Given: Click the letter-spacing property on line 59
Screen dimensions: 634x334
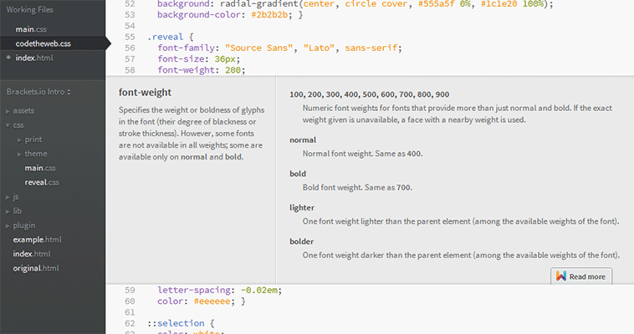Looking at the screenshot, I should pyautogui.click(x=194, y=290).
